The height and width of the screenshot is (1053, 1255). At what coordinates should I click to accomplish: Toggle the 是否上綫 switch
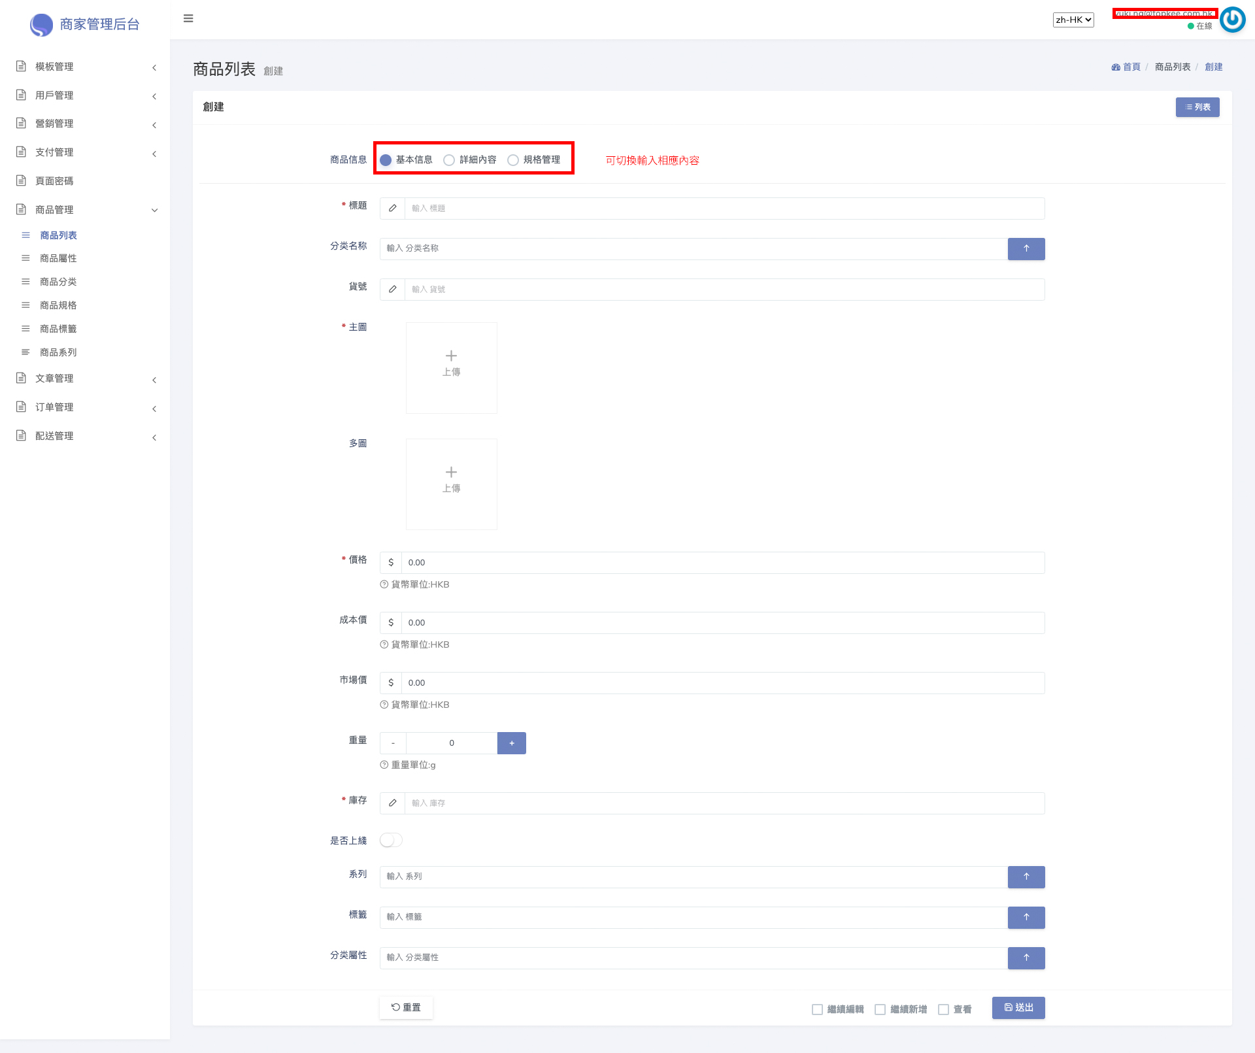391,840
